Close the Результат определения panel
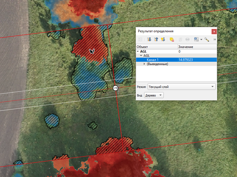 point(214,31)
